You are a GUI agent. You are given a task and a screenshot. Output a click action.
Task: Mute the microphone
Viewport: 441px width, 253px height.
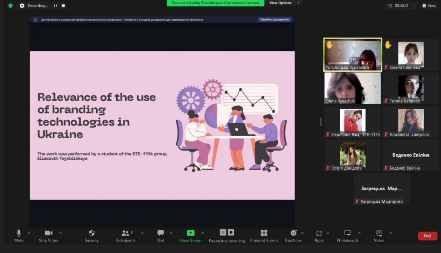click(19, 235)
